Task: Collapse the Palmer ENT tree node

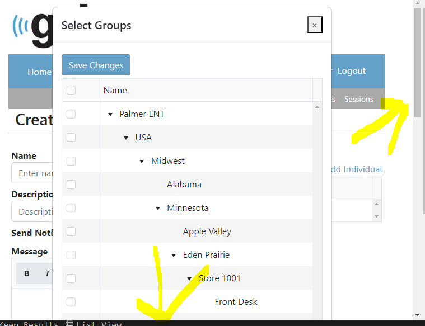Action: click(x=110, y=114)
